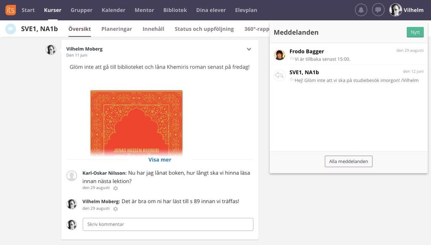Click the green Nytt button
Screen dimensions: 431x245
[415, 32]
